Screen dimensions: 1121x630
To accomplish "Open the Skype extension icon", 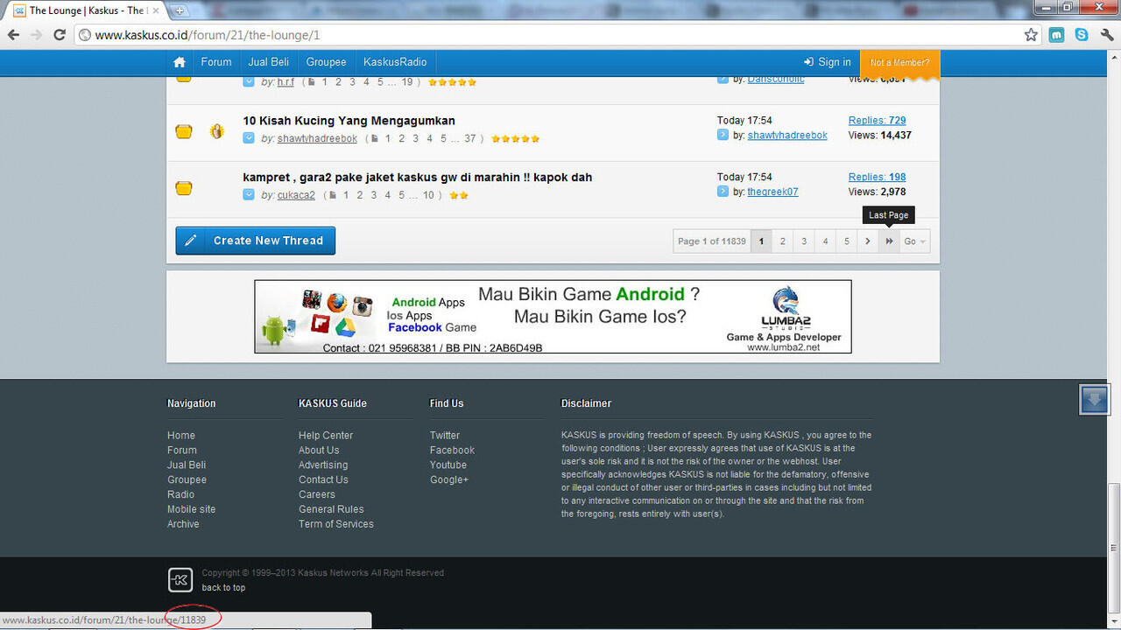I will tap(1082, 35).
